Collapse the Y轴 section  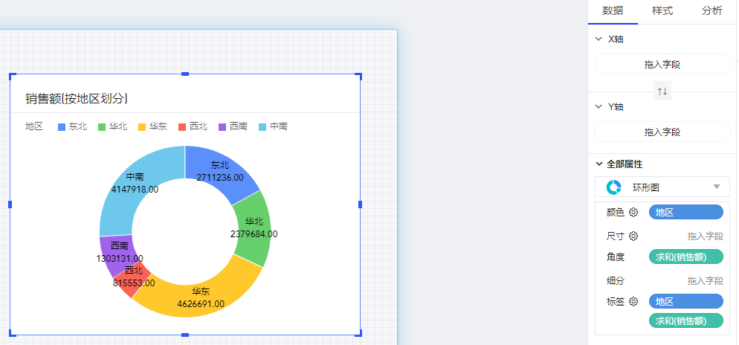tap(598, 106)
